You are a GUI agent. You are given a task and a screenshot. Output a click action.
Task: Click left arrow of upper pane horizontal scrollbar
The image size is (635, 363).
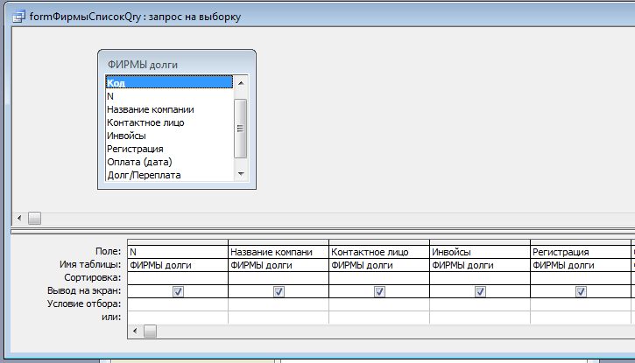pyautogui.click(x=19, y=218)
